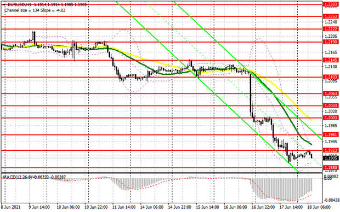
Task: Select the red 1.2253 price level label
Action: click(331, 16)
